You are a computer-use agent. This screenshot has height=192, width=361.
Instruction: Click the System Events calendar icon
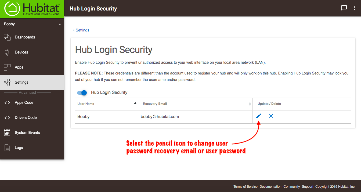[7, 132]
